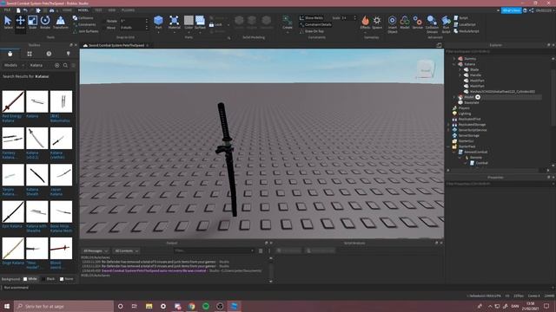
Task: Click the Toolbox search magnifier icon
Action: (x=65, y=66)
